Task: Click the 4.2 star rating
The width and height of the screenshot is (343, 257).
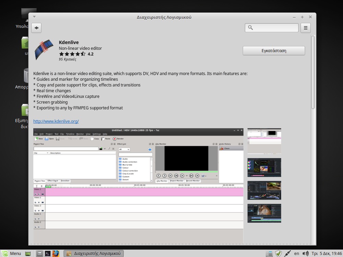Action: (76, 54)
